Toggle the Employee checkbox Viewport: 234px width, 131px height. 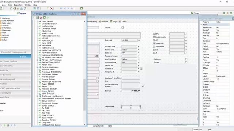point(186,59)
